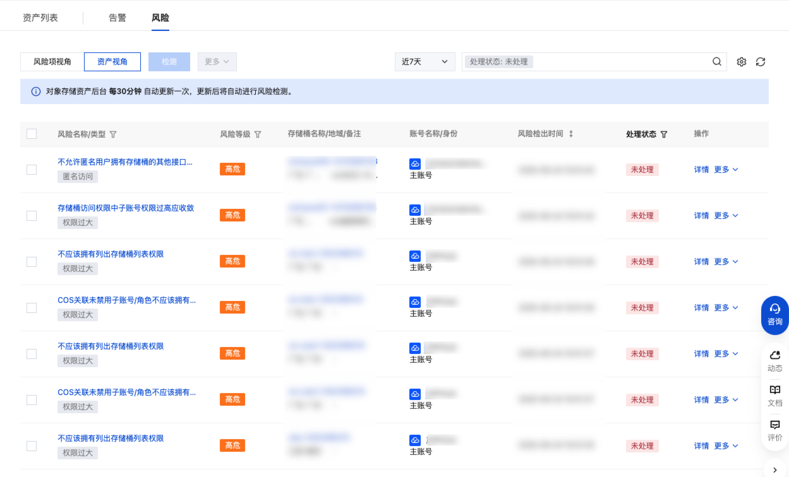
Task: Switch to the 告警 tab
Action: [x=117, y=18]
